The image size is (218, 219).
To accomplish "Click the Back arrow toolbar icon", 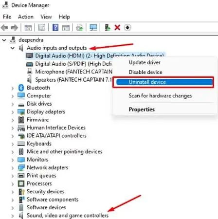I will (4, 28).
